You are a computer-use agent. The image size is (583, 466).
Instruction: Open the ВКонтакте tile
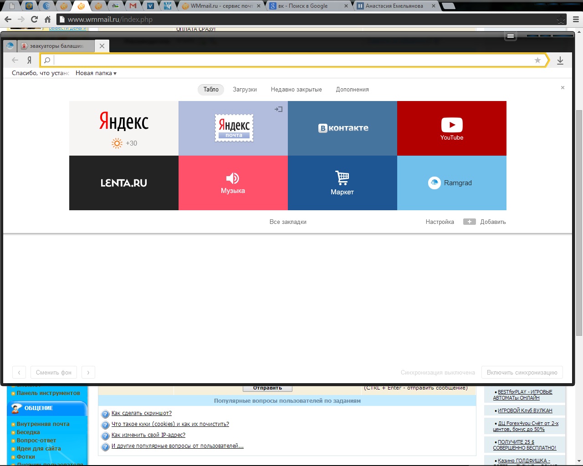(x=343, y=128)
